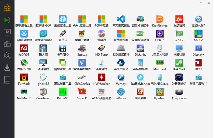Launch 傲梅分区助手
Screen dimensions: 214x138
coord(140,21)
